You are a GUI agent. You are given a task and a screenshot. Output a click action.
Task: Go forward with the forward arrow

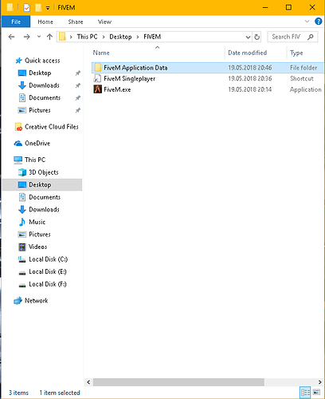(x=26, y=37)
